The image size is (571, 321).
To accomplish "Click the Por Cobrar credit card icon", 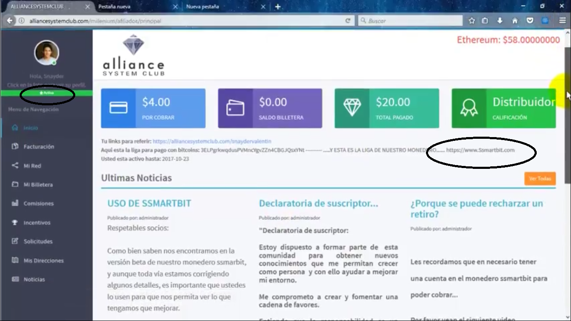I will point(118,108).
